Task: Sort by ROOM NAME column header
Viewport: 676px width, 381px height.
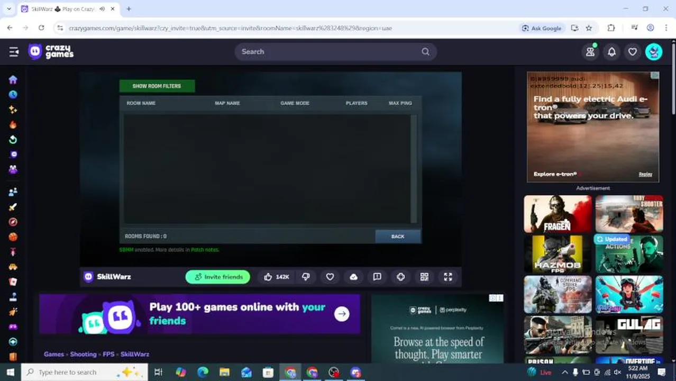Action: coord(141,103)
